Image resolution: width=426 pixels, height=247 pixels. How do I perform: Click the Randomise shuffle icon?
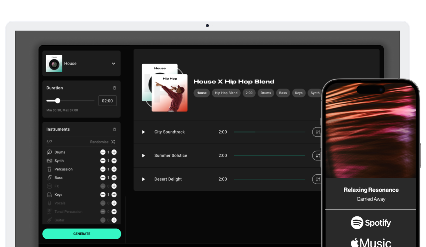point(113,141)
